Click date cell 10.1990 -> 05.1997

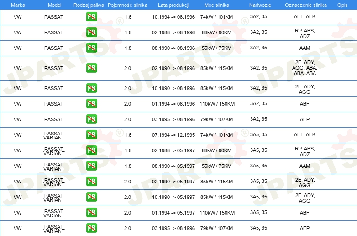tap(173, 197)
